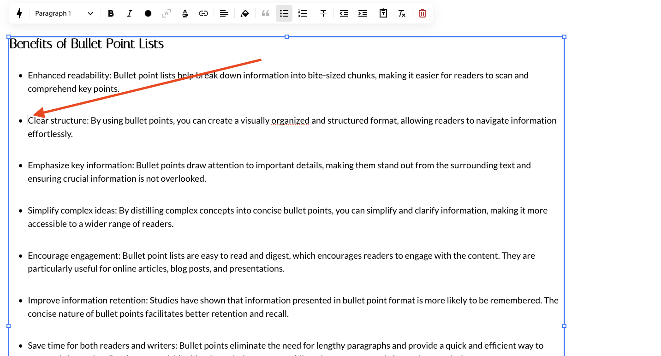
Task: Increase the indent level
Action: tap(363, 13)
